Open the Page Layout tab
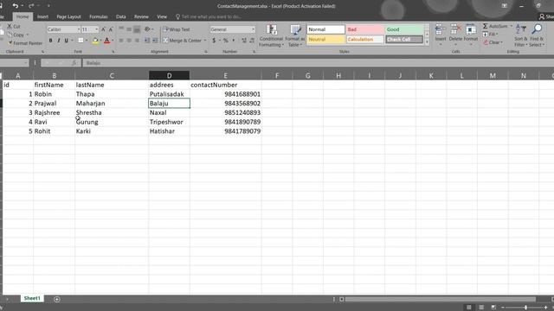Viewport: 554px width, 311px height. pos(68,16)
